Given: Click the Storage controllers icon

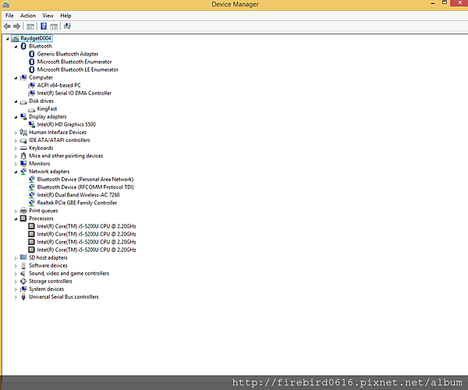Looking at the screenshot, I should [x=23, y=281].
